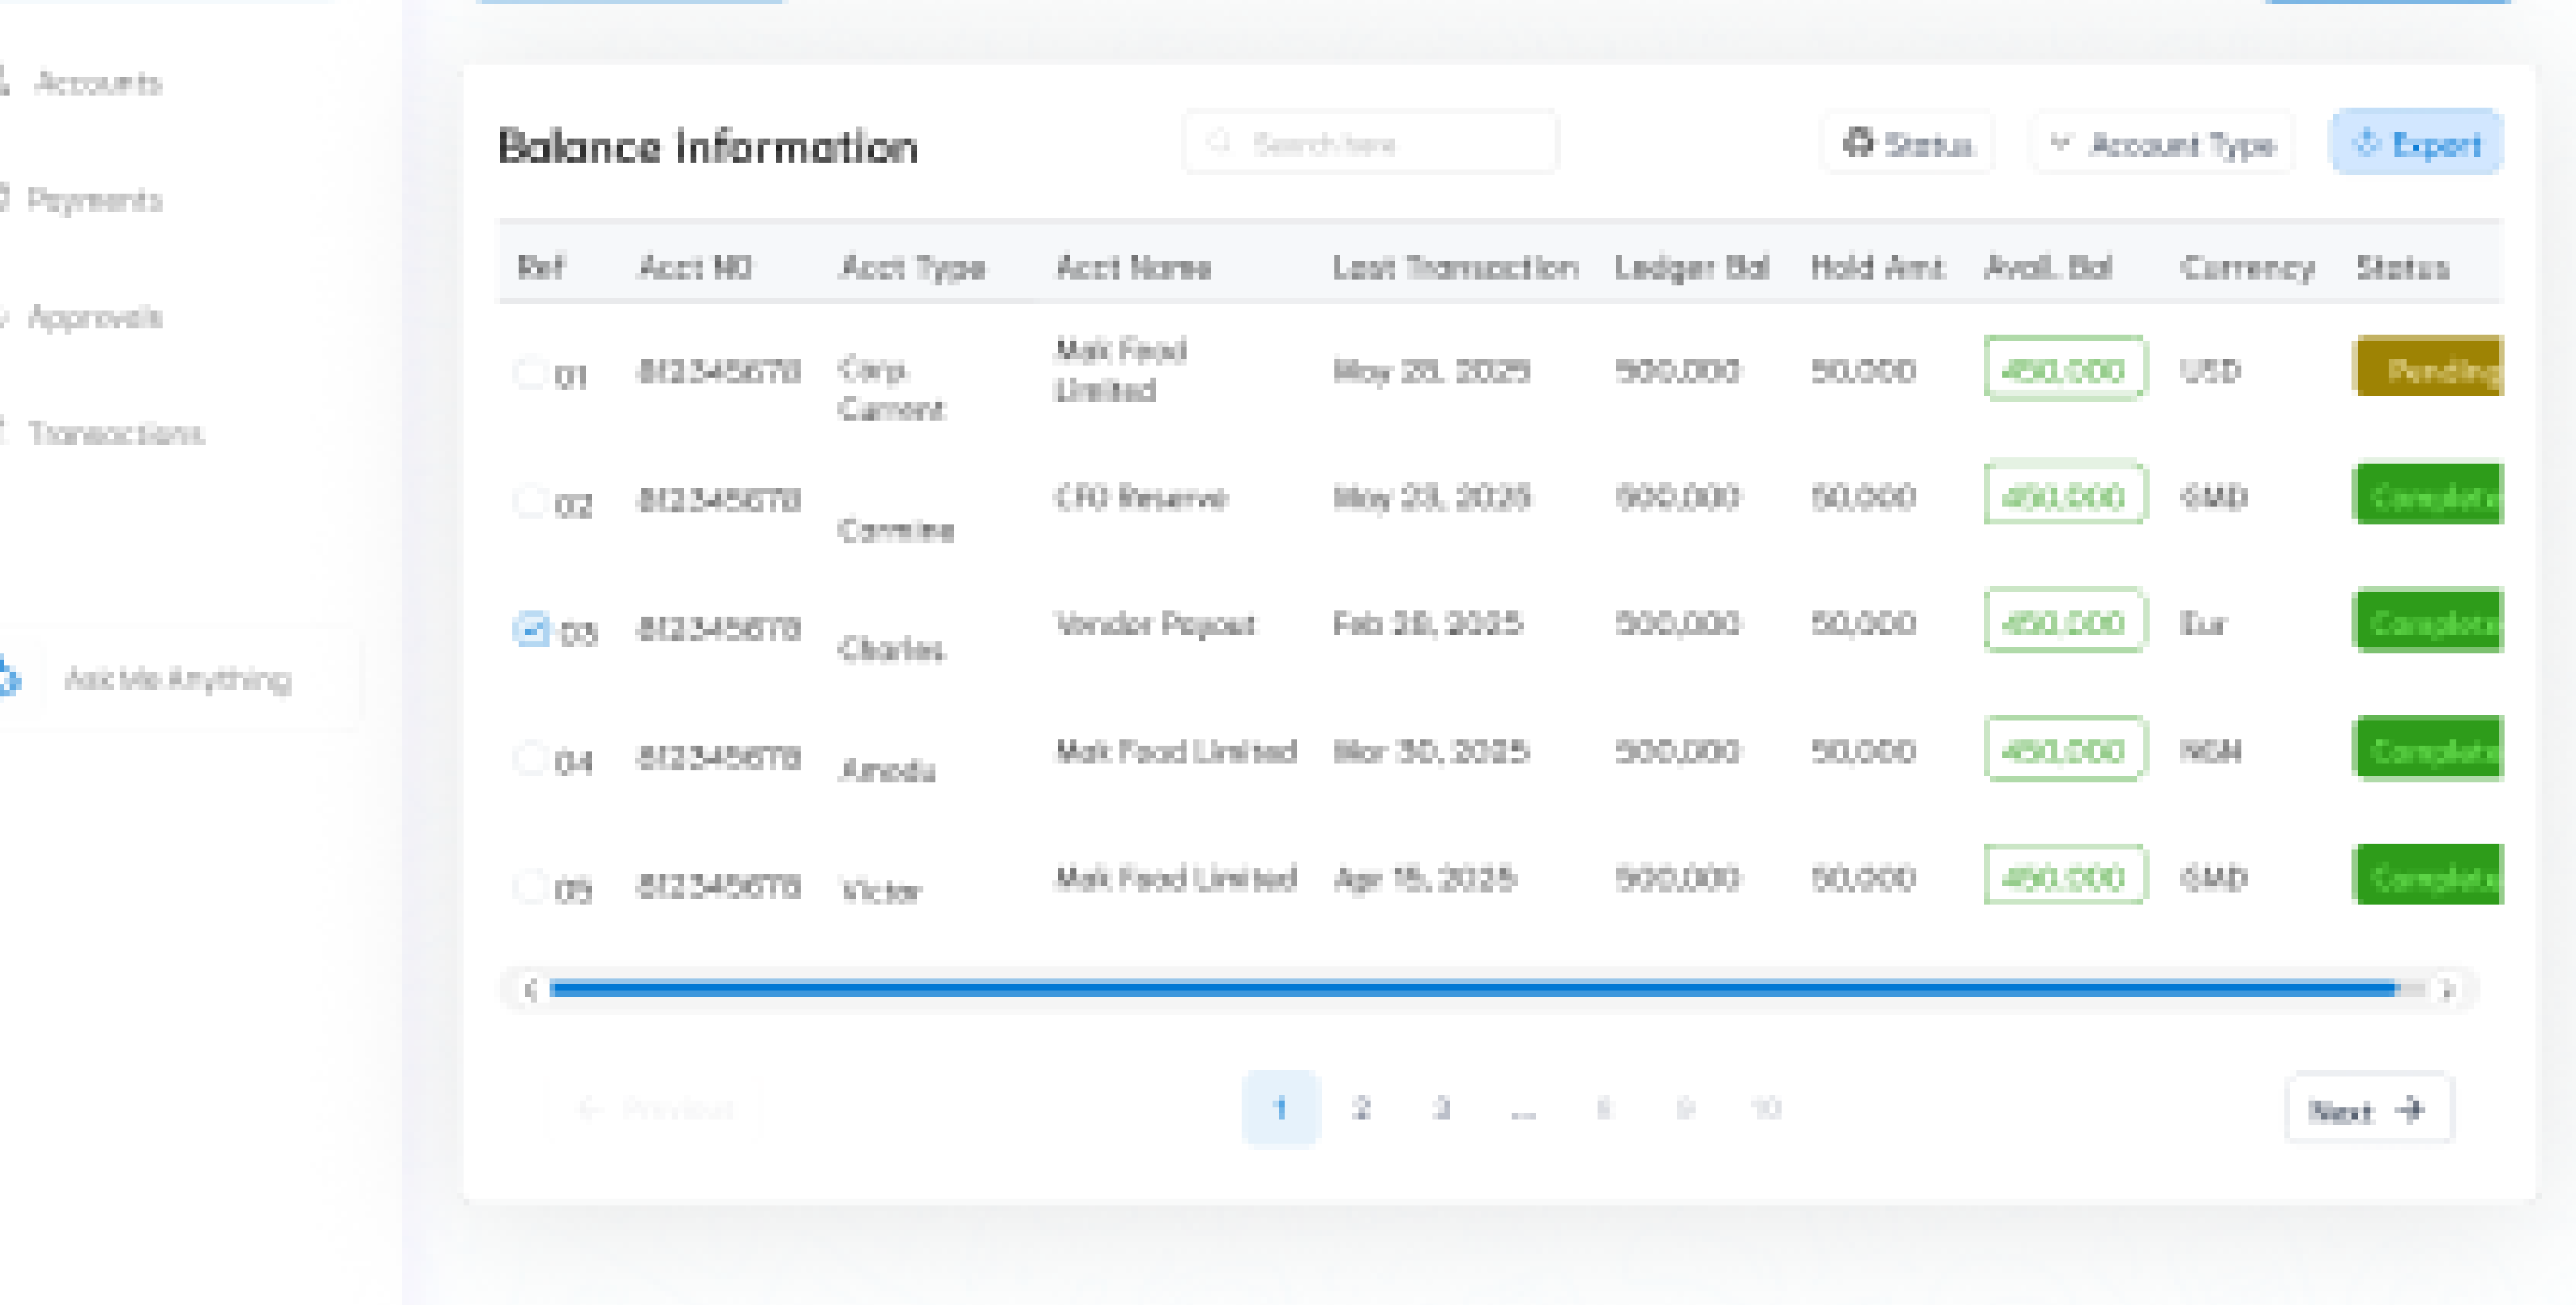Uncheck the row 03 checkbox
The image size is (2576, 1305).
[531, 628]
